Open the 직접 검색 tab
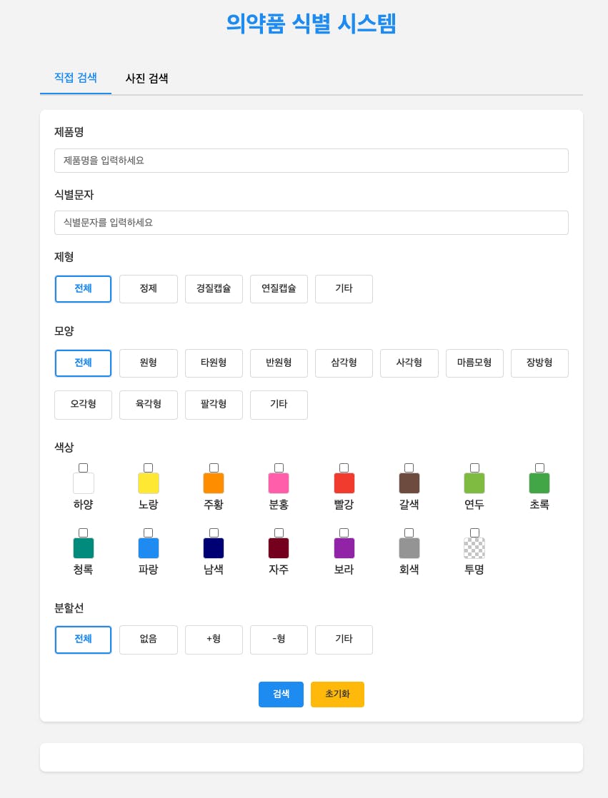Image resolution: width=608 pixels, height=798 pixels. pos(76,78)
